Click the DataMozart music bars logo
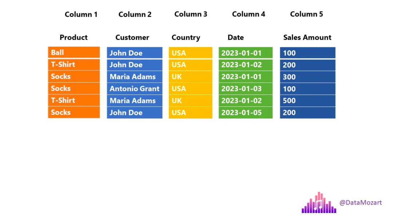Image resolution: width=393 pixels, height=221 pixels. 319,203
